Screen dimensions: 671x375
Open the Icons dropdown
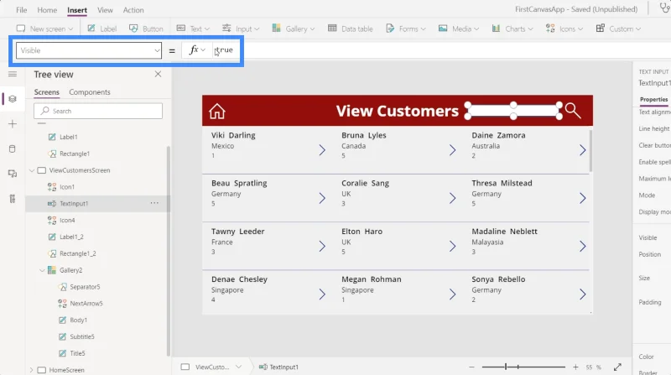tap(564, 29)
